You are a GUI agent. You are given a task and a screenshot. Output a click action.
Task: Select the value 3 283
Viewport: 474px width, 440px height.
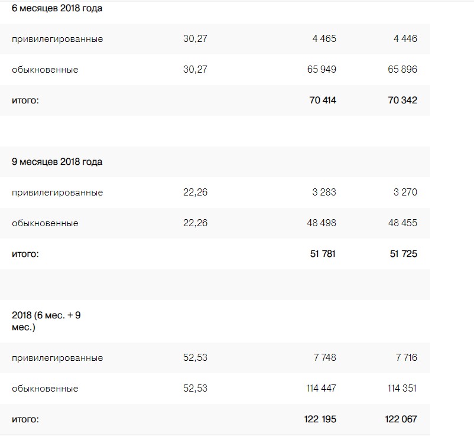(324, 192)
